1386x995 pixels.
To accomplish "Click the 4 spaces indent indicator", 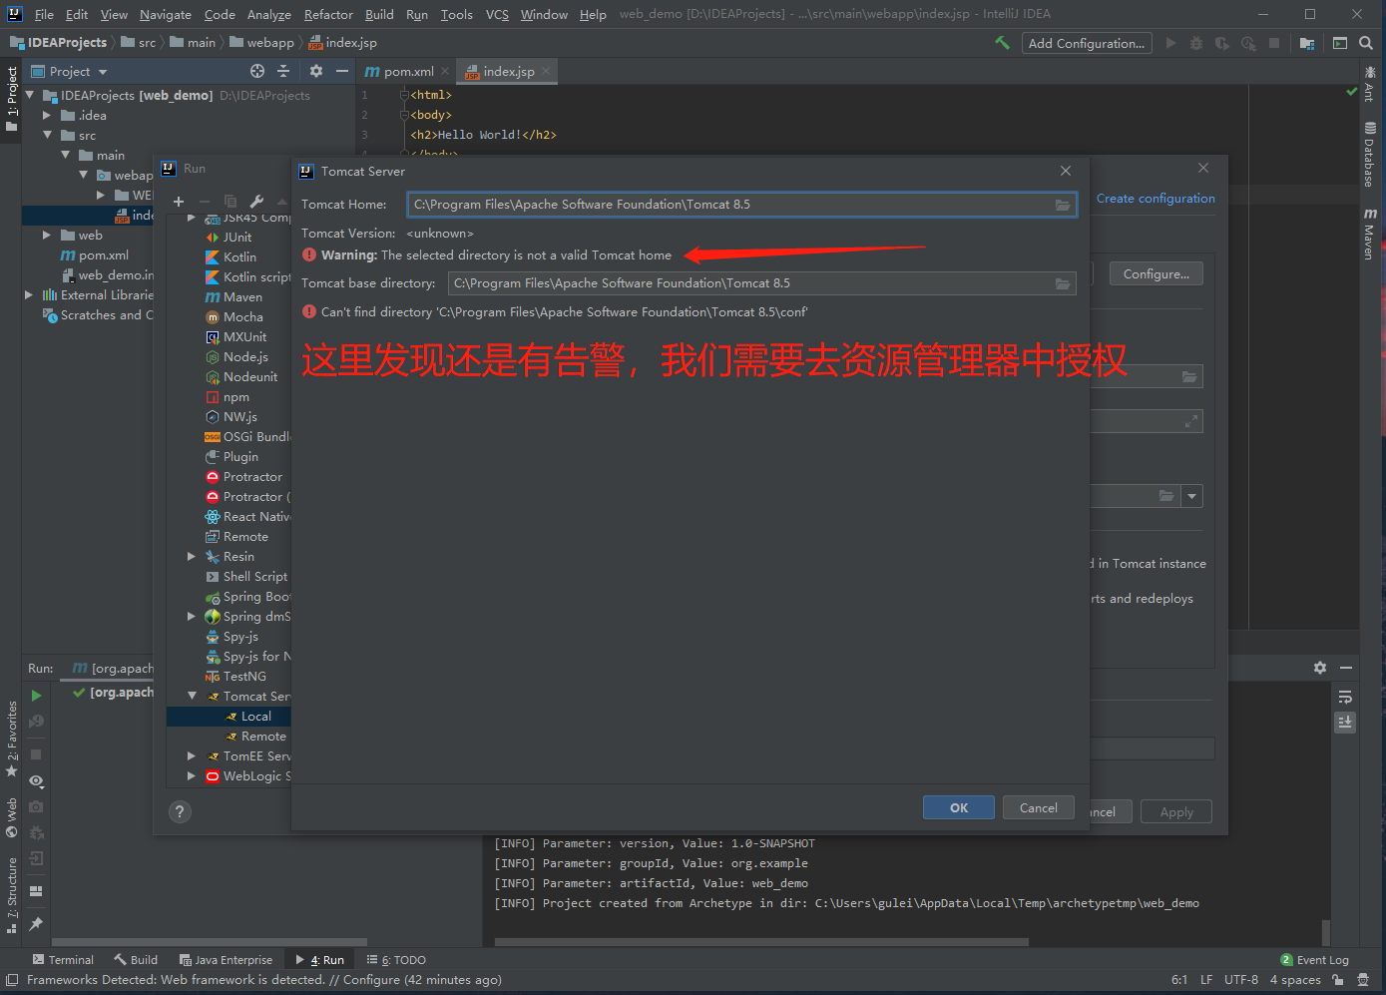I will click(1295, 980).
